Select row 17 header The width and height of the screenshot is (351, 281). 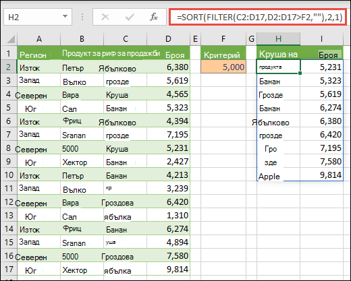click(x=9, y=269)
